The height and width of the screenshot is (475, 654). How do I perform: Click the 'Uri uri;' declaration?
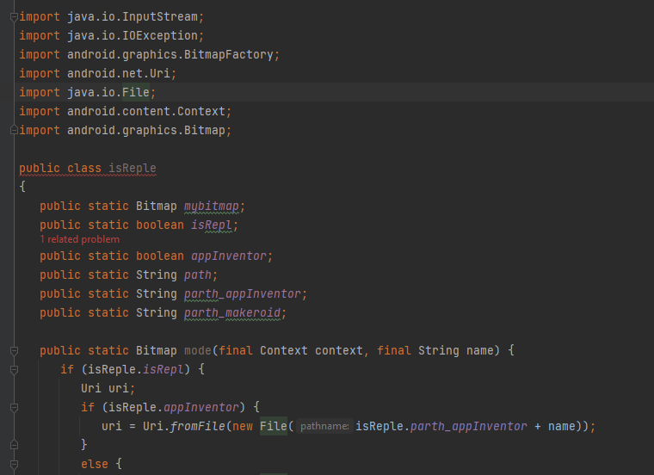(108, 388)
